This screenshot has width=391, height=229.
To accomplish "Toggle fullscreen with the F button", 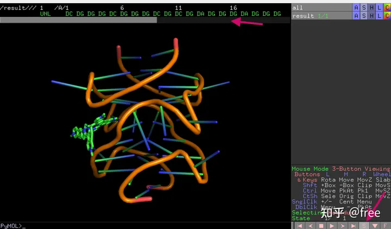I will coord(385,225).
